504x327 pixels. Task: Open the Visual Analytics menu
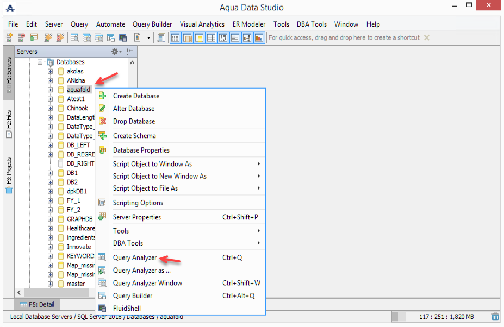(x=202, y=24)
